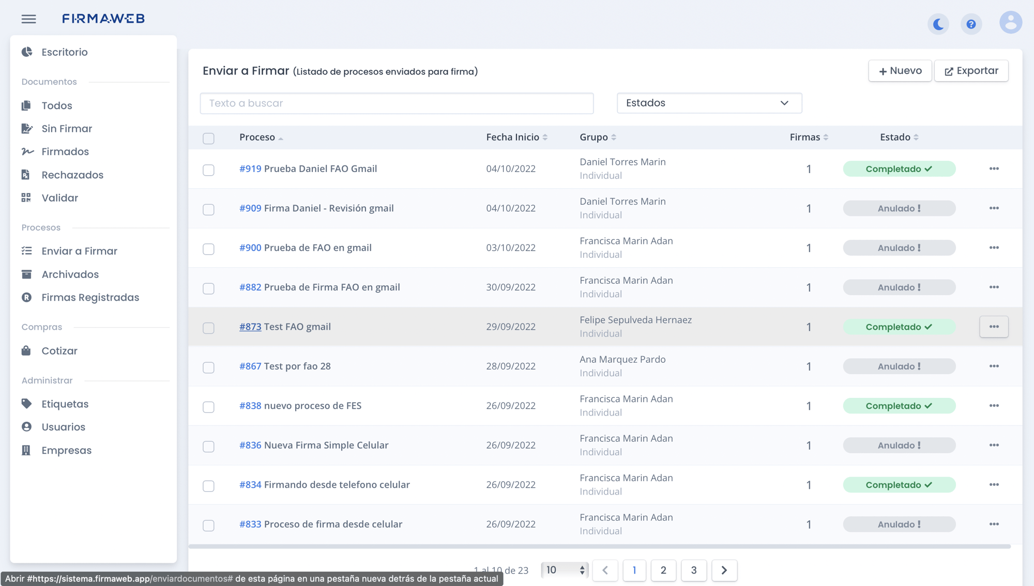Sort table by Proceso column
This screenshot has width=1034, height=586.
click(261, 137)
